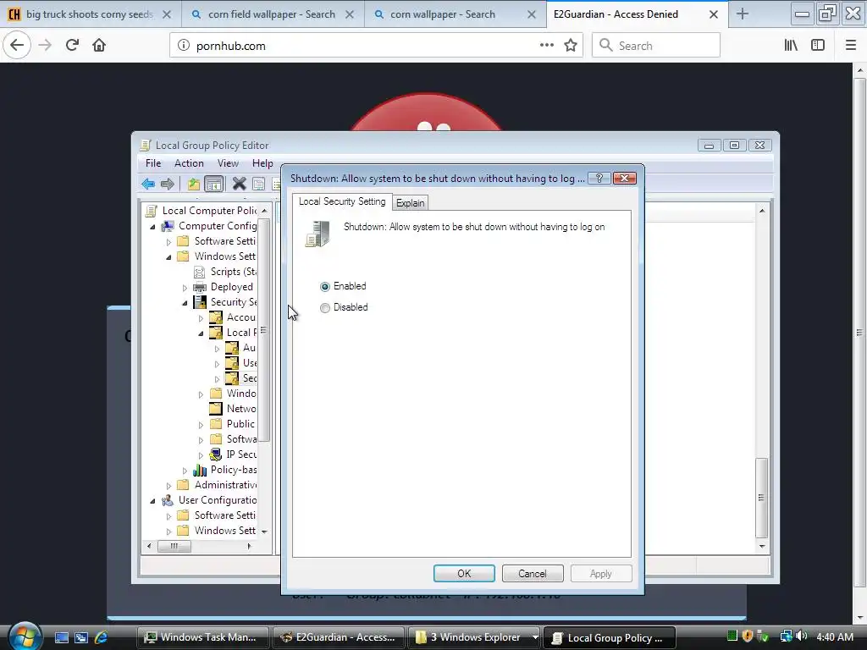
Task: Expand Deployed Printers node
Action: click(185, 288)
